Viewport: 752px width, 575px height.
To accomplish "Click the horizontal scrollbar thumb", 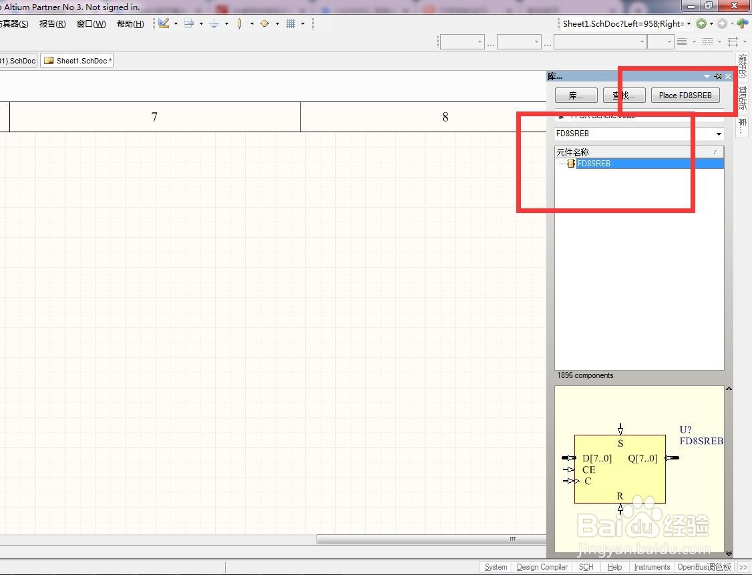I will coord(431,540).
